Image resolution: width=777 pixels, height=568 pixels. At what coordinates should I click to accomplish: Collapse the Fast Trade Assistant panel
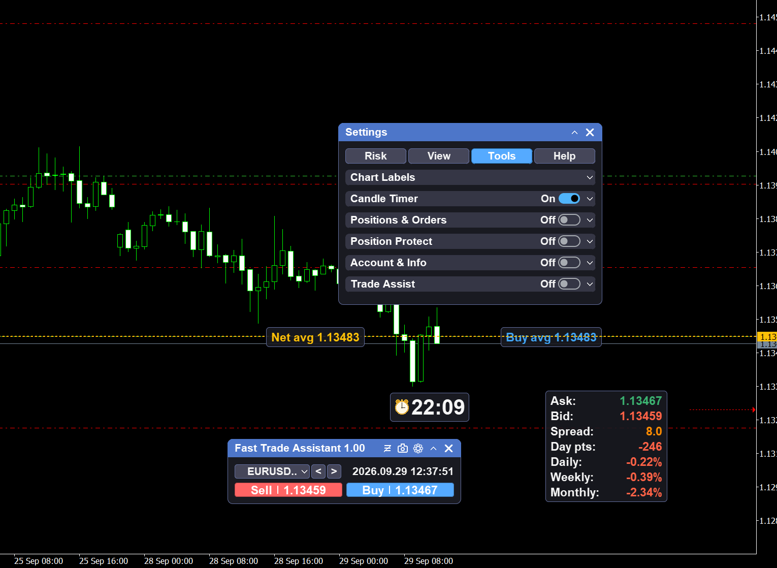(433, 448)
